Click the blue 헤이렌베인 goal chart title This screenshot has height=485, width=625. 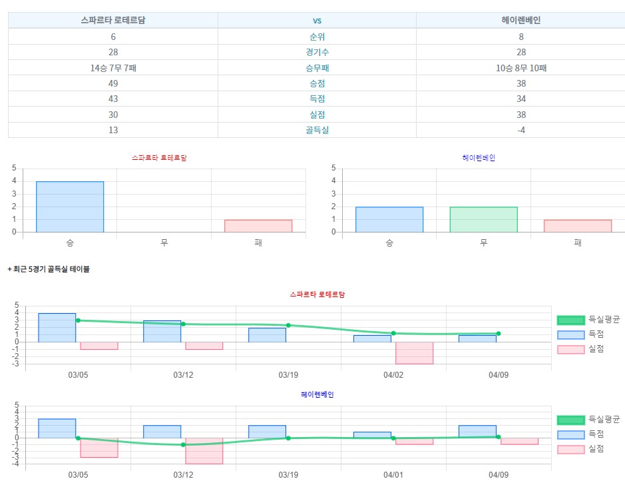coord(317,394)
